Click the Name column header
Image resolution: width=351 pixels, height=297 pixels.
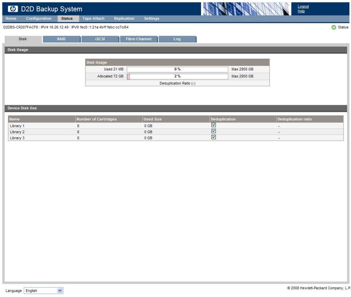[x=41, y=119]
